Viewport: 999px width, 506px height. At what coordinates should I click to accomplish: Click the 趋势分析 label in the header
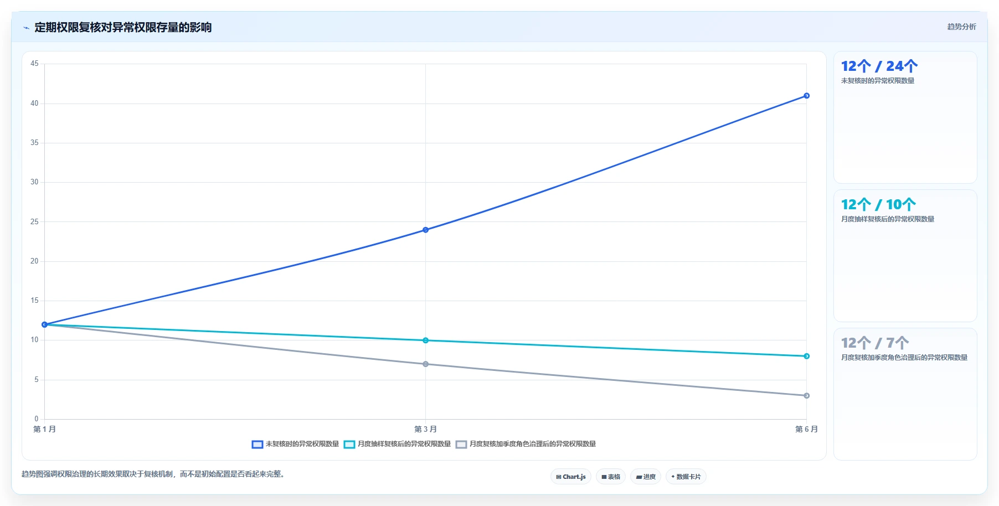(x=962, y=27)
